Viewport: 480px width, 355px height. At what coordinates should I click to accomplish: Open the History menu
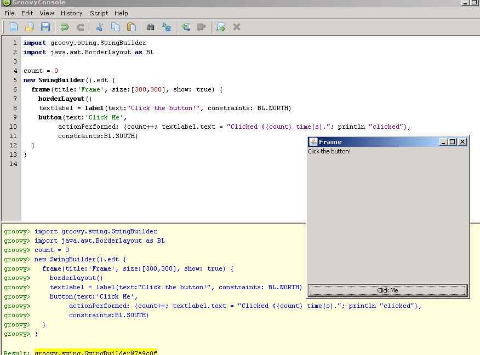click(71, 13)
